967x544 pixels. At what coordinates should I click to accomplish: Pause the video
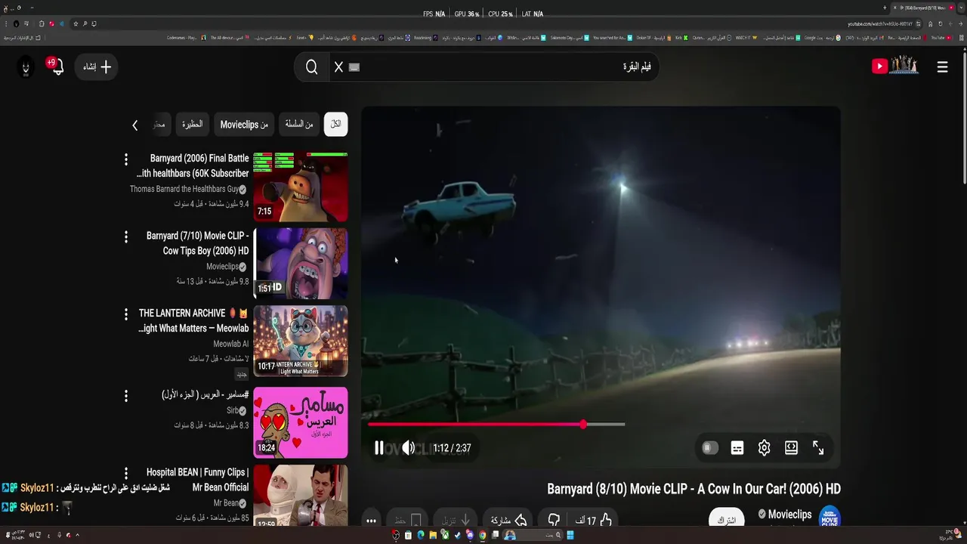pos(378,448)
